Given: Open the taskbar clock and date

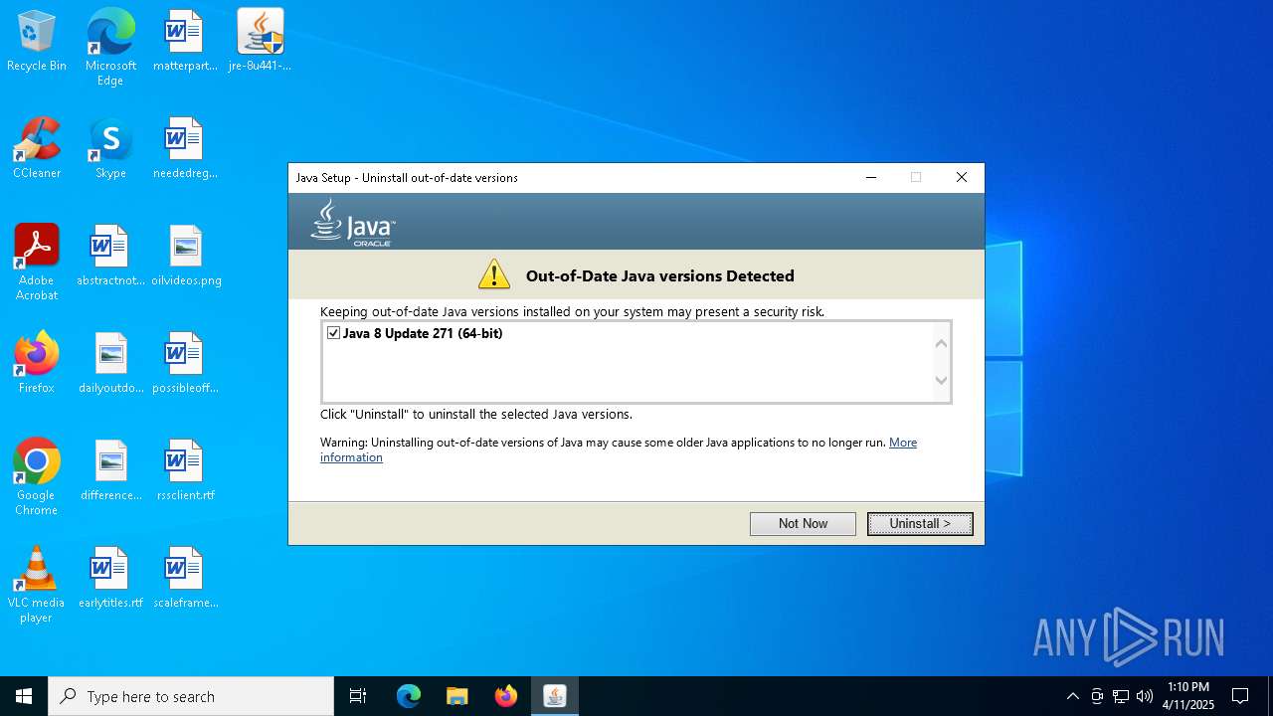Looking at the screenshot, I should click(x=1188, y=696).
